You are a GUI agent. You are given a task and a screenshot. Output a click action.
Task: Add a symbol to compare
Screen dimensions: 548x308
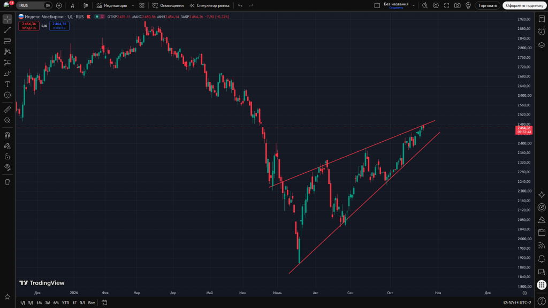[x=59, y=5]
